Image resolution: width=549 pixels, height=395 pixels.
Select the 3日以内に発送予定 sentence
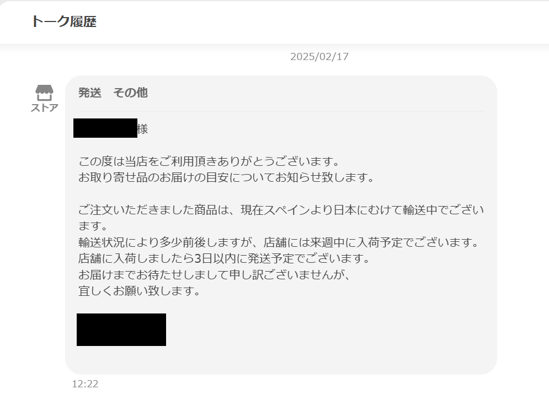(224, 258)
